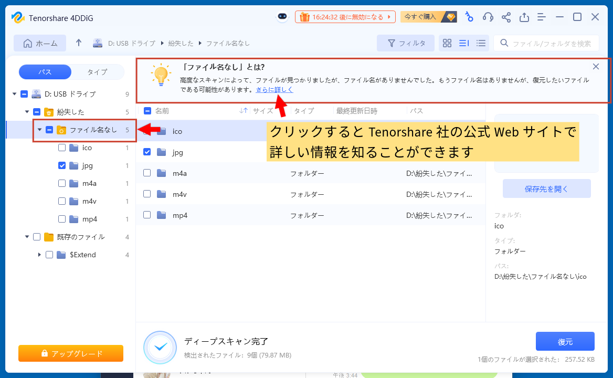Collapse the 紛失した tree node
613x378 pixels.
(x=27, y=112)
